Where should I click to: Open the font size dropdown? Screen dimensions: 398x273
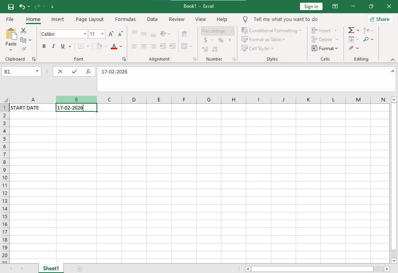point(102,34)
